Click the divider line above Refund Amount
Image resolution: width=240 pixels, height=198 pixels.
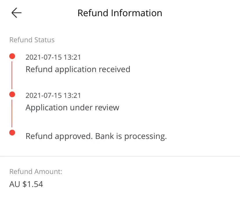(x=120, y=156)
